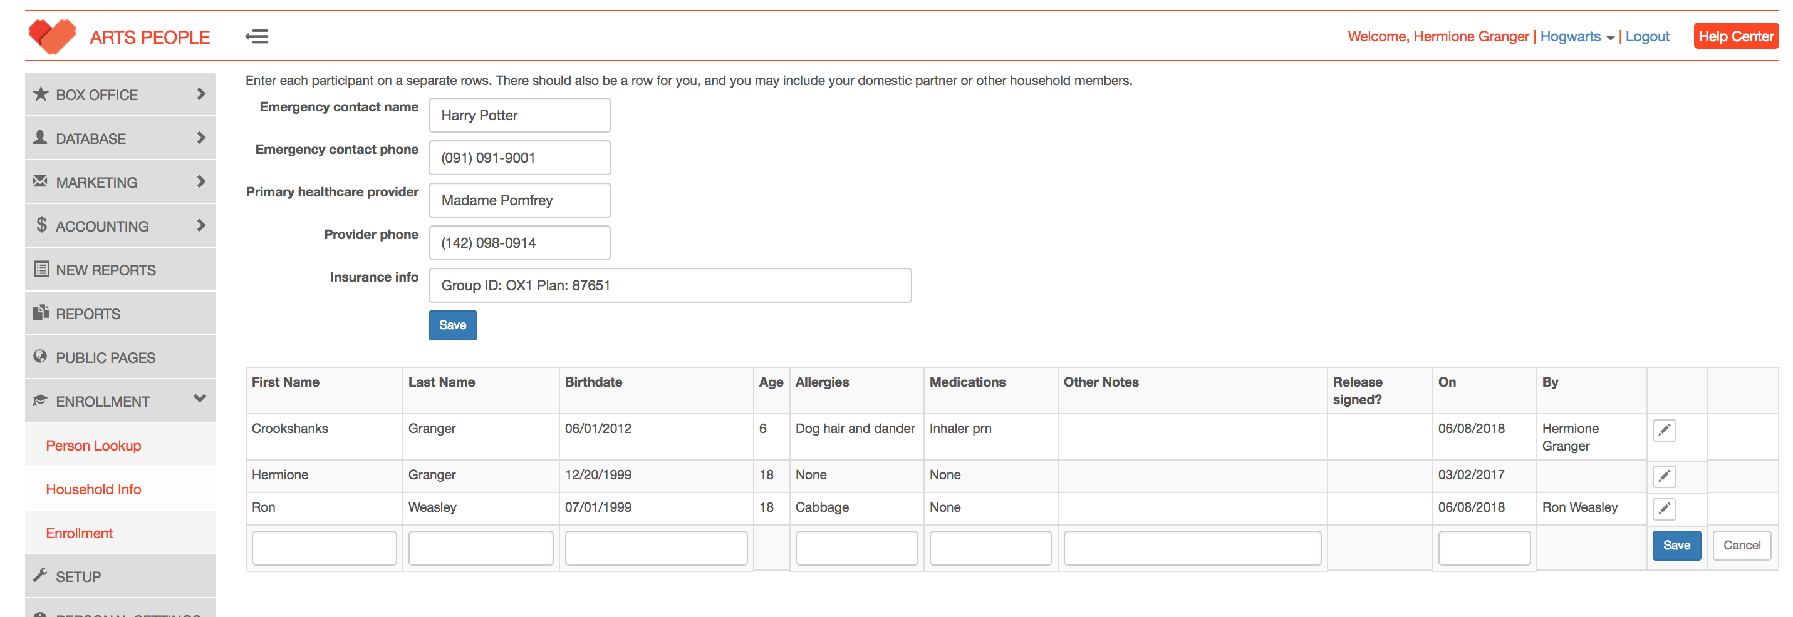Collapse the Enrollment section chevron
The height and width of the screenshot is (617, 1793).
[x=200, y=399]
